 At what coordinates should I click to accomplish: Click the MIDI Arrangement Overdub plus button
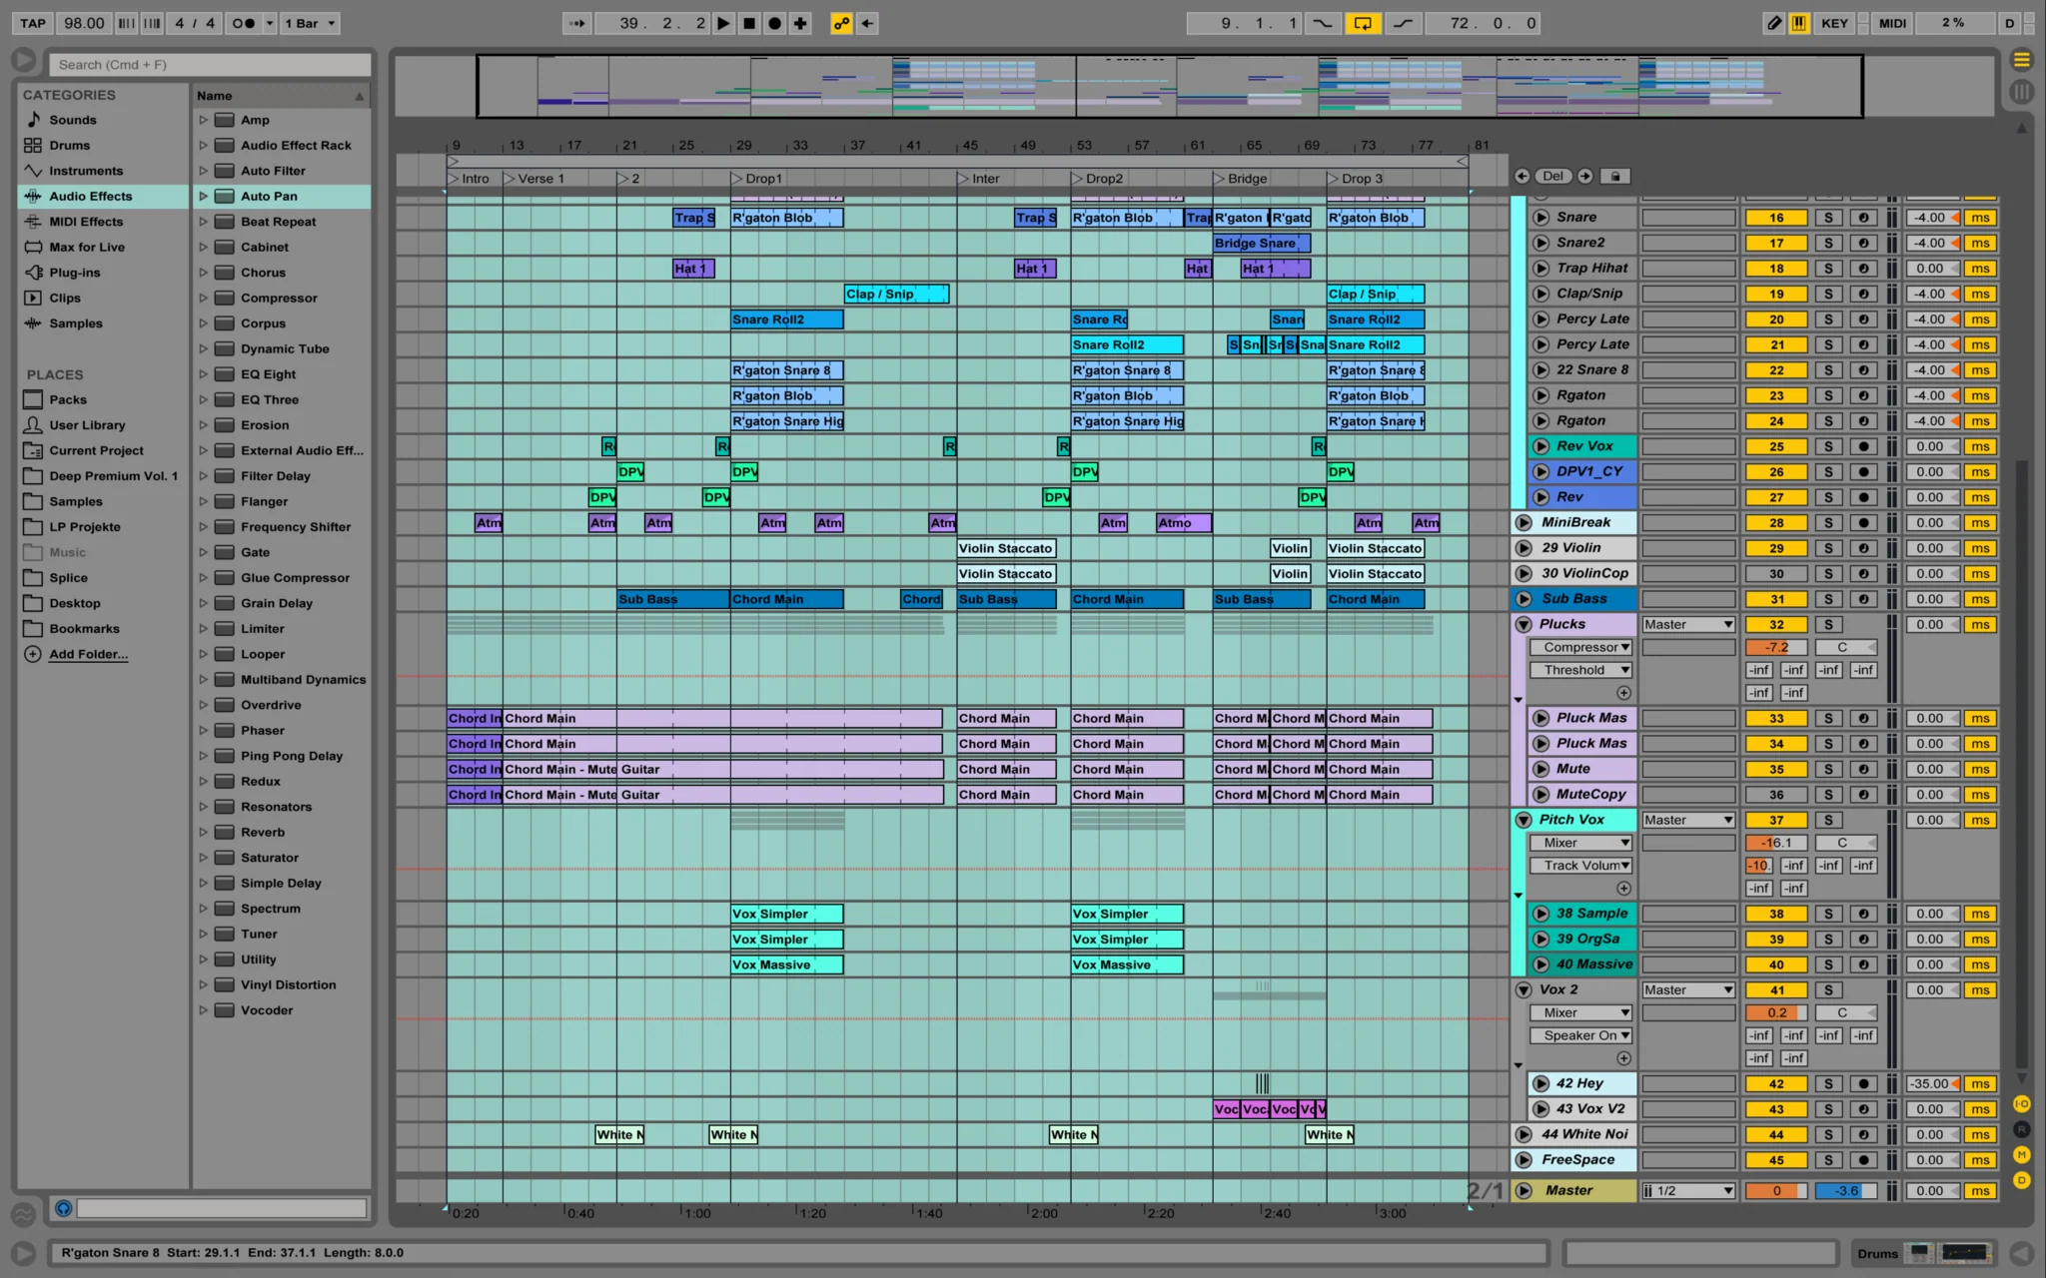800,23
